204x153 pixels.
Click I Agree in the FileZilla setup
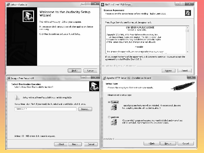coord(169,71)
